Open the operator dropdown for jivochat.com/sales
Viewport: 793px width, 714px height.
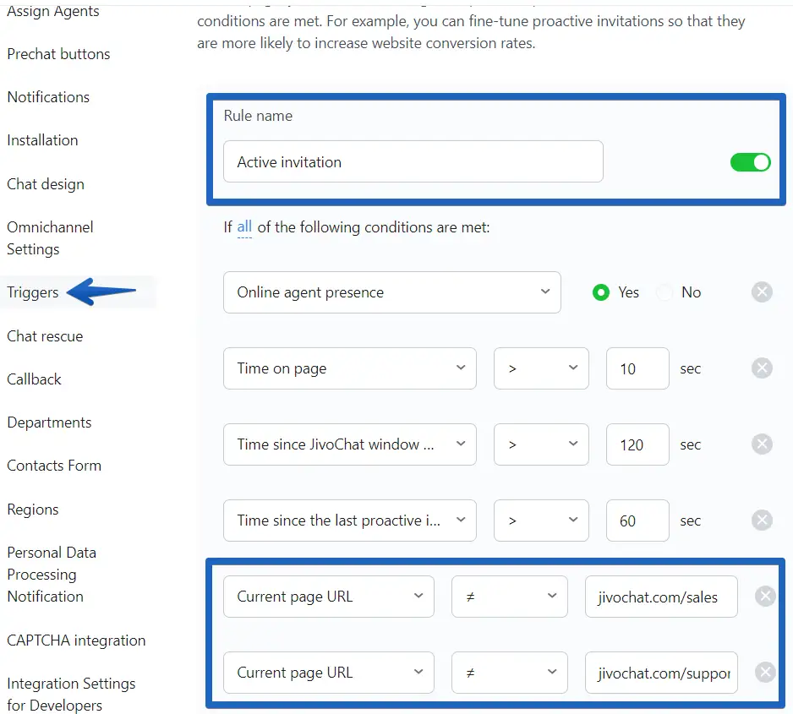coord(509,597)
